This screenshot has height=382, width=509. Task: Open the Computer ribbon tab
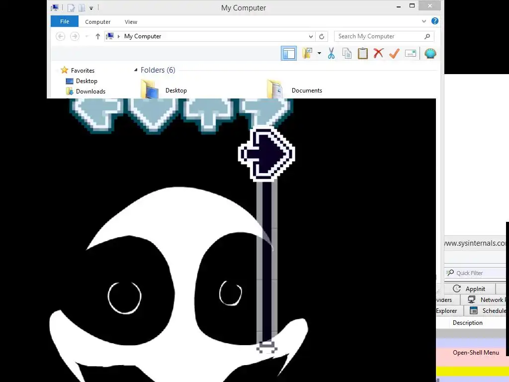click(98, 22)
